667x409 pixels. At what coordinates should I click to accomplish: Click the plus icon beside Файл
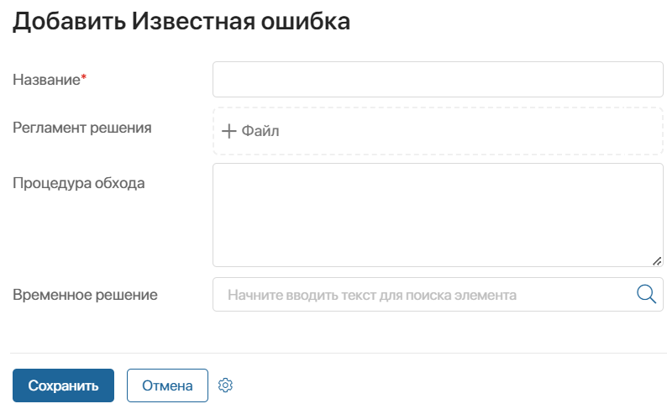(228, 131)
